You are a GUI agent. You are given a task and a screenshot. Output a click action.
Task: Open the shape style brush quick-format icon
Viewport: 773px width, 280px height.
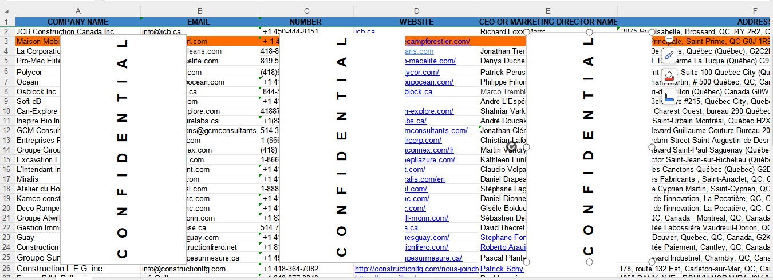(x=669, y=56)
